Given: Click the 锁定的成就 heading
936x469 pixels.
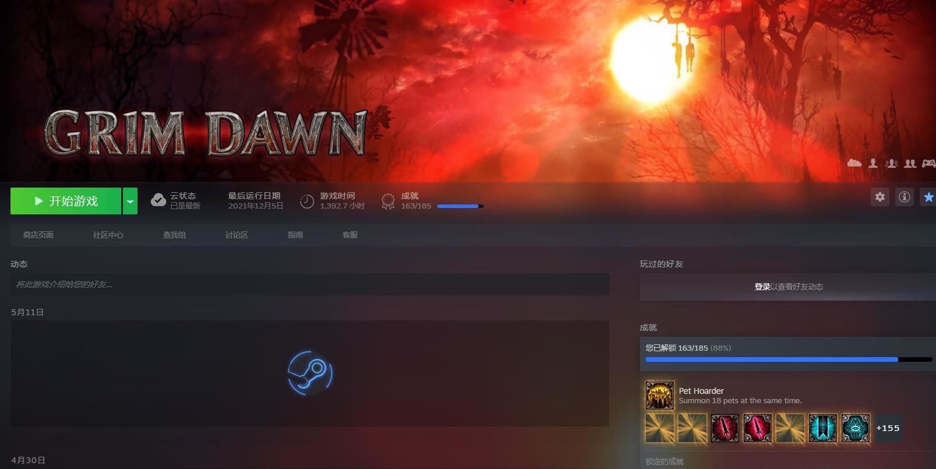Looking at the screenshot, I should pos(664,461).
